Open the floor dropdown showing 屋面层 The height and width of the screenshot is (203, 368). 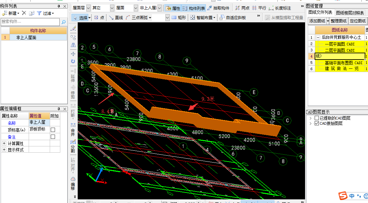88,8
